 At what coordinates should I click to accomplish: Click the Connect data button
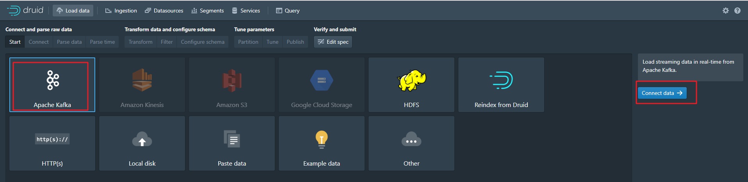[x=662, y=93]
